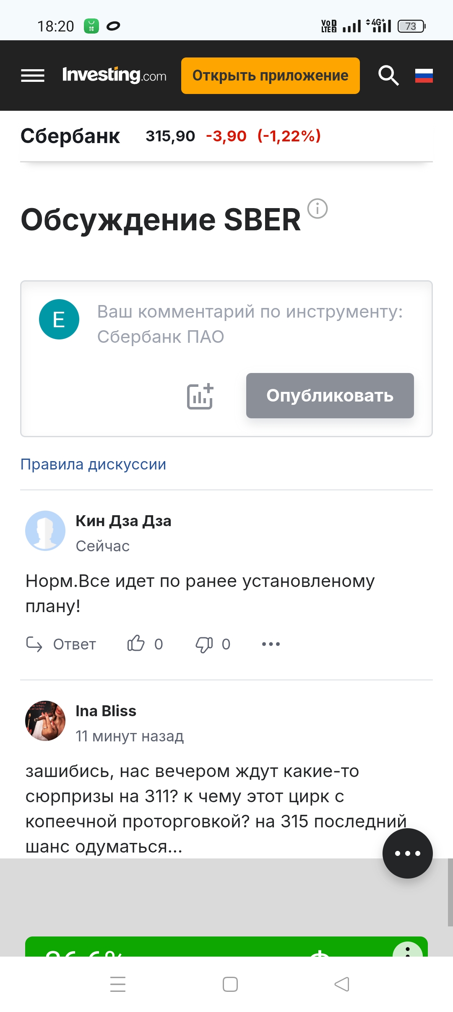The width and height of the screenshot is (453, 1012).
Task: Open the hamburger navigation menu
Action: [x=33, y=76]
